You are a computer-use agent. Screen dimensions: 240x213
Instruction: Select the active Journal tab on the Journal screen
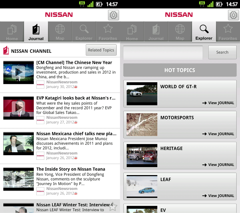coord(36,32)
